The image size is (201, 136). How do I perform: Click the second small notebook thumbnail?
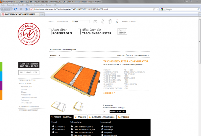pos(78,107)
